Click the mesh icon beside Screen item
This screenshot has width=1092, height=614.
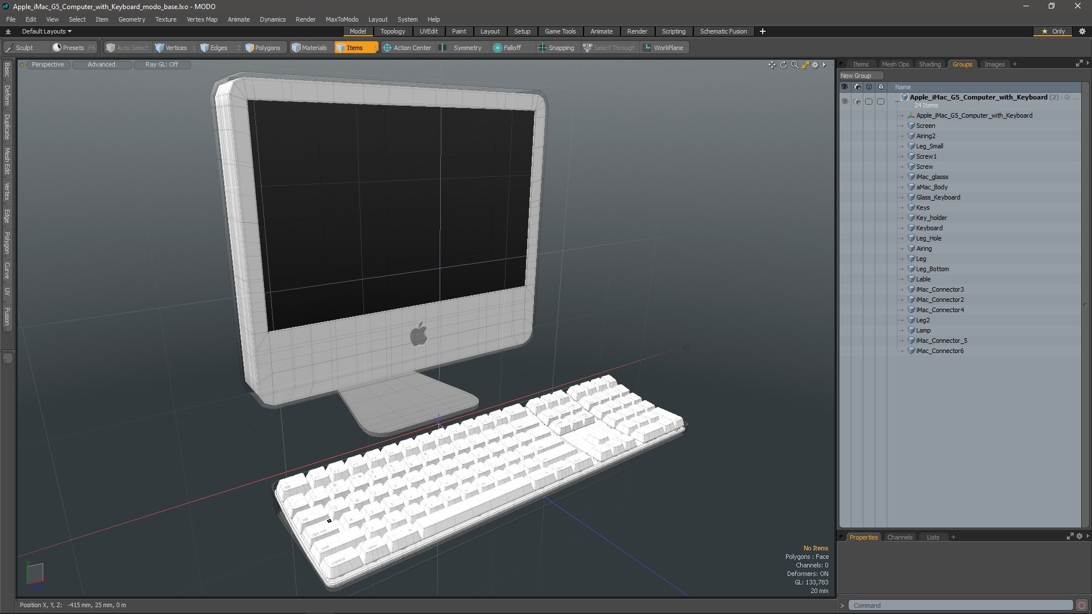click(911, 126)
